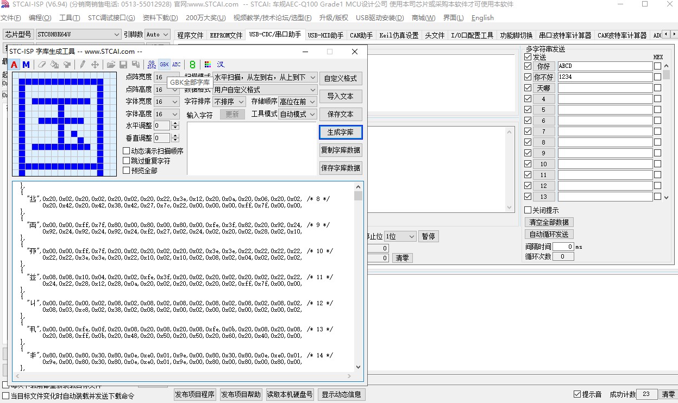Open the 存储顺序 高位在前 dropdown

coord(298,102)
